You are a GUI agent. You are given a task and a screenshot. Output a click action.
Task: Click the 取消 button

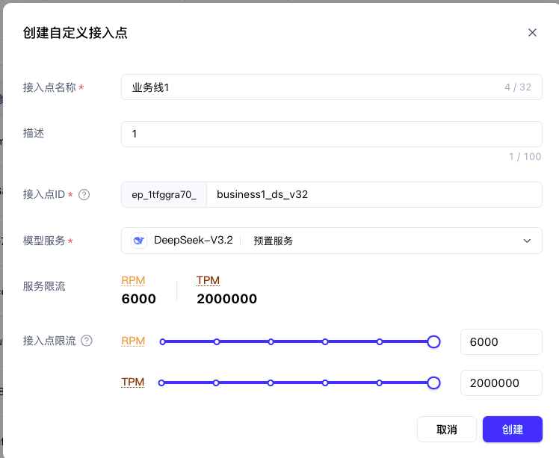pyautogui.click(x=446, y=430)
